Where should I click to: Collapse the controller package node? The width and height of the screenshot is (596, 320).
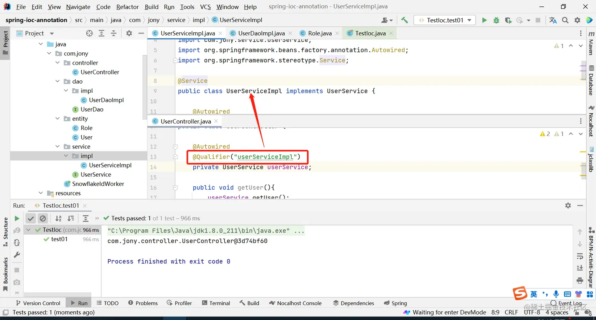point(58,63)
